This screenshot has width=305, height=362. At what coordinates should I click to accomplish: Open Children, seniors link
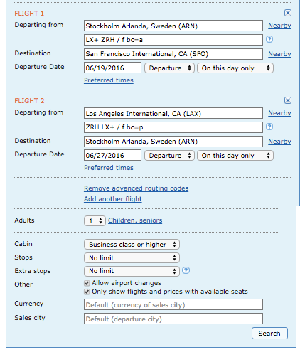135,220
